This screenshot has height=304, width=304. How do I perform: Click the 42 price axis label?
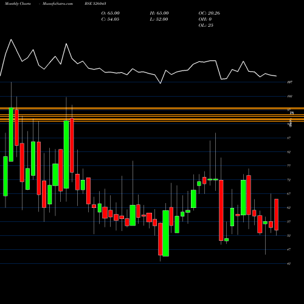click(289, 263)
